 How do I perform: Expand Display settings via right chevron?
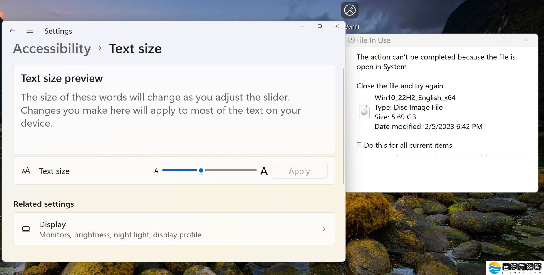coord(324,229)
